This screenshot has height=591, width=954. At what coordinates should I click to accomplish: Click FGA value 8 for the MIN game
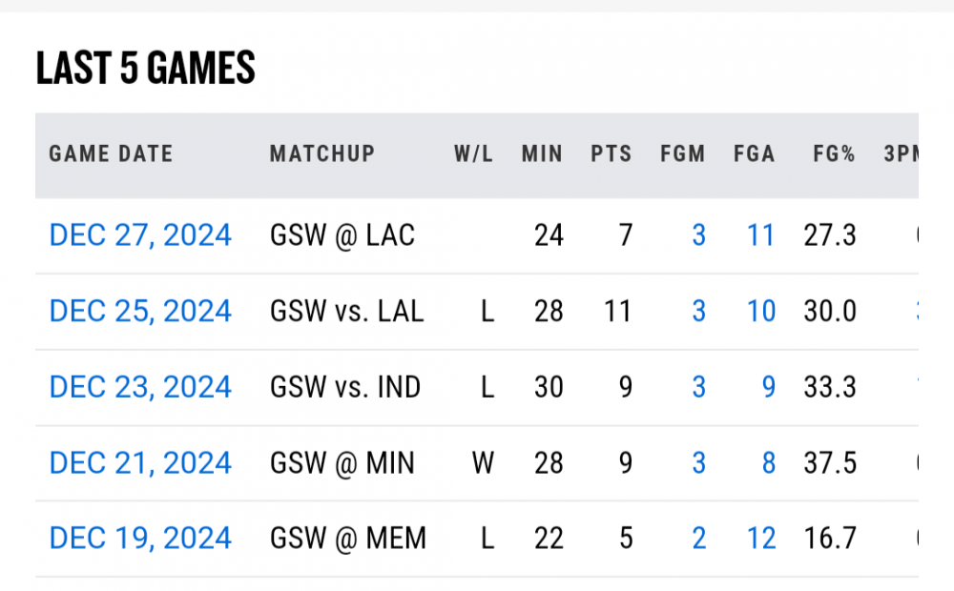pos(768,464)
